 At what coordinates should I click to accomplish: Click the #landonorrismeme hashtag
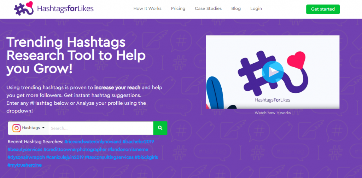[x=128, y=150]
